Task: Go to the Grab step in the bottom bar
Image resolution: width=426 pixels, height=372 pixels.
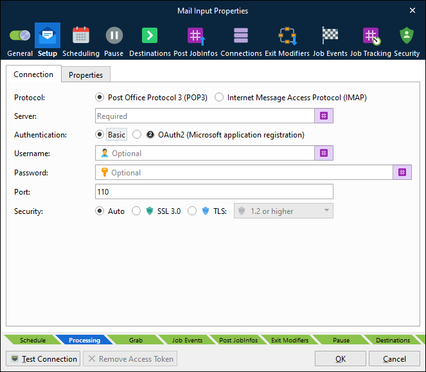Action: coord(136,340)
